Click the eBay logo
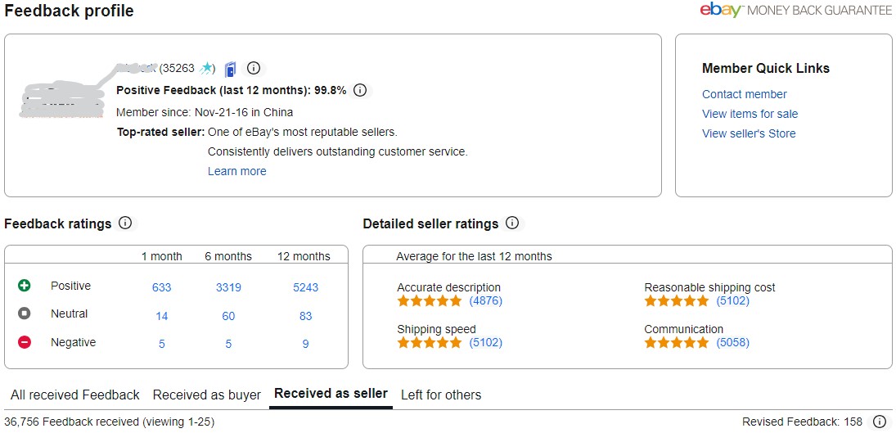The image size is (896, 433). coord(721,11)
